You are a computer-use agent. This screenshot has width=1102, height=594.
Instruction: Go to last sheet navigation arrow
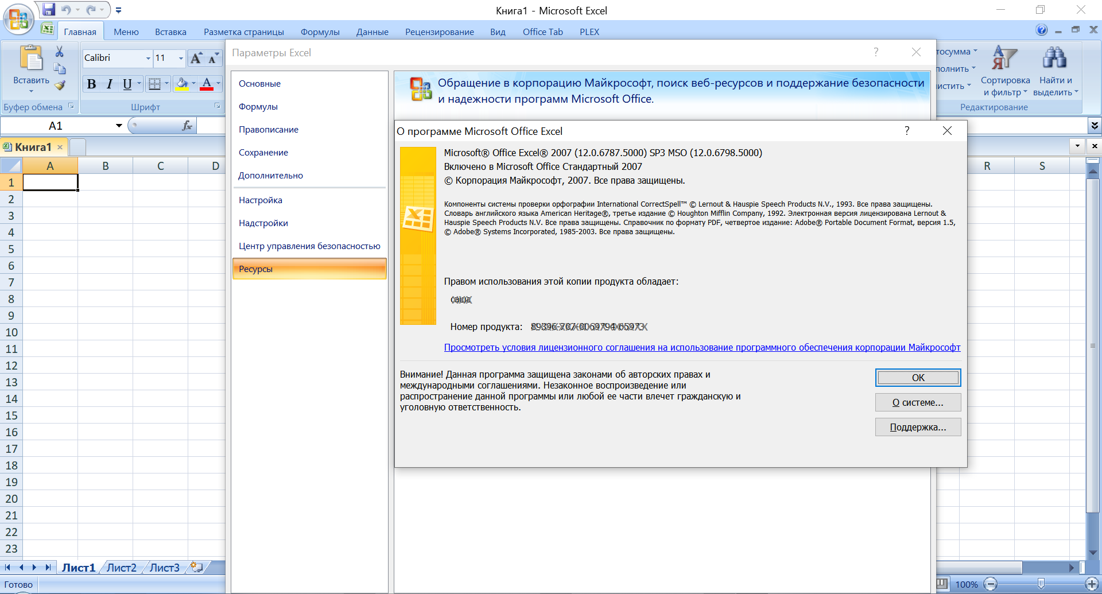point(48,568)
